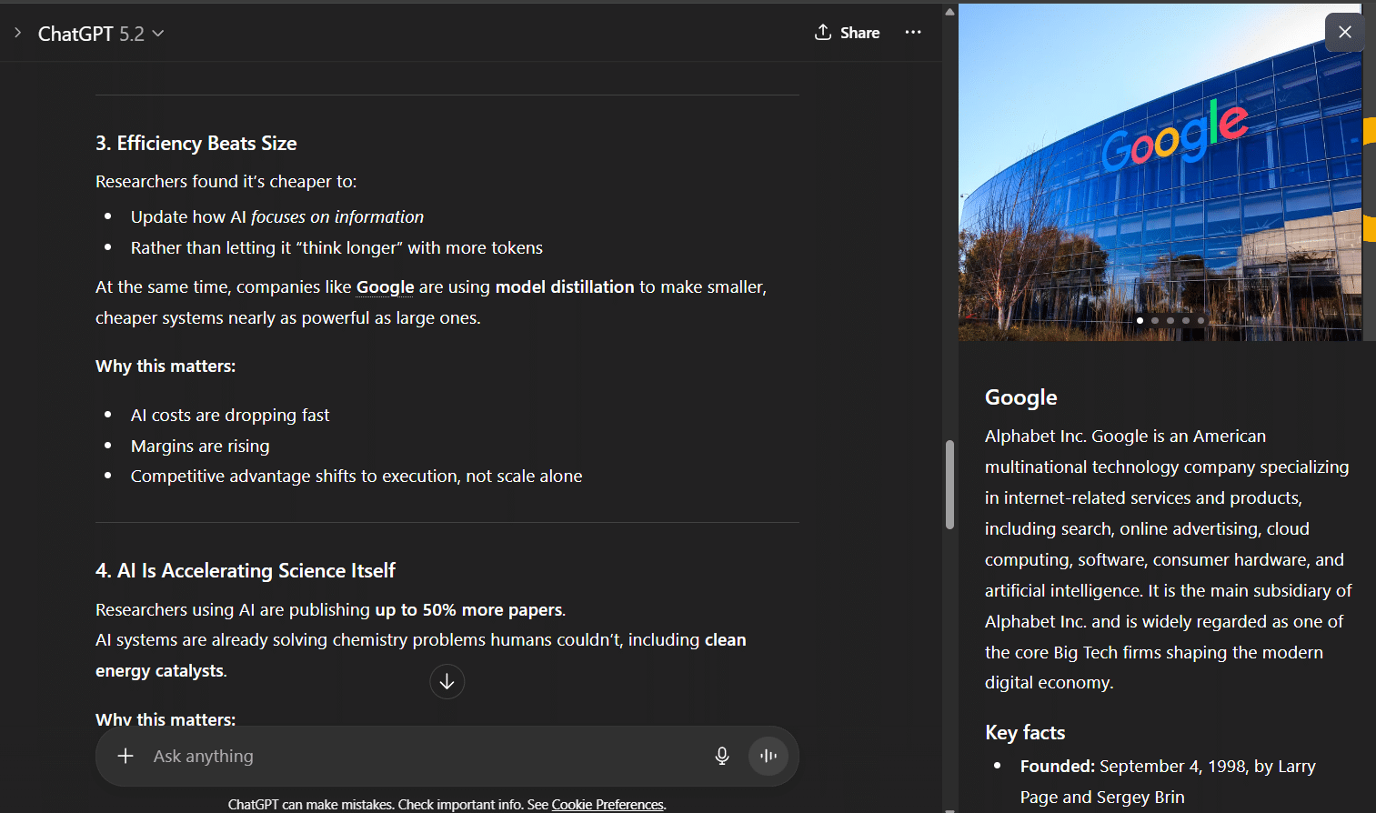The height and width of the screenshot is (813, 1376).
Task: Click the scroll-to-bottom arrow button
Action: tap(447, 681)
